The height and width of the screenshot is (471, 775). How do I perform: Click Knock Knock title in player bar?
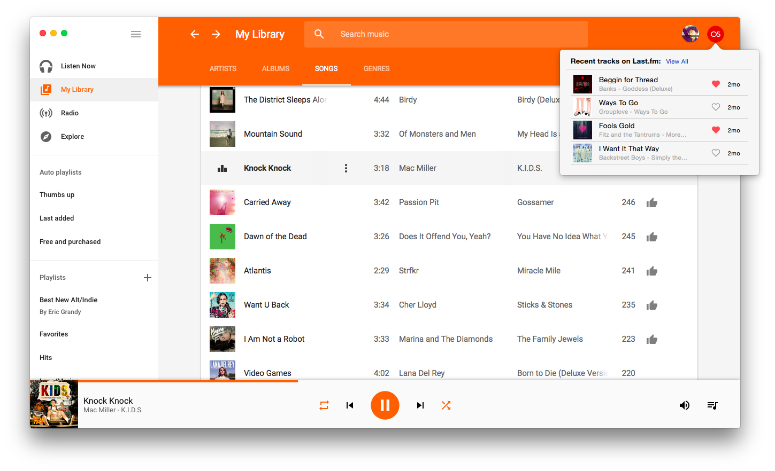click(108, 401)
